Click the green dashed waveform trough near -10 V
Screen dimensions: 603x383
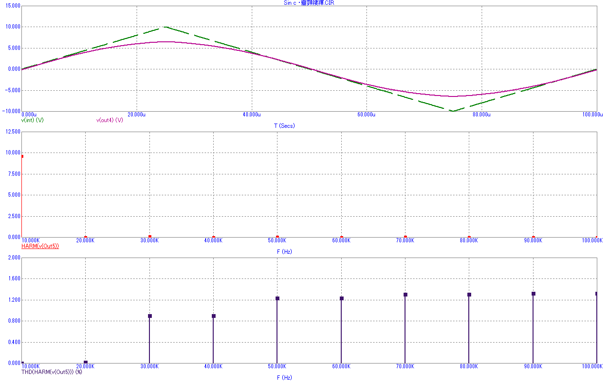coord(453,111)
